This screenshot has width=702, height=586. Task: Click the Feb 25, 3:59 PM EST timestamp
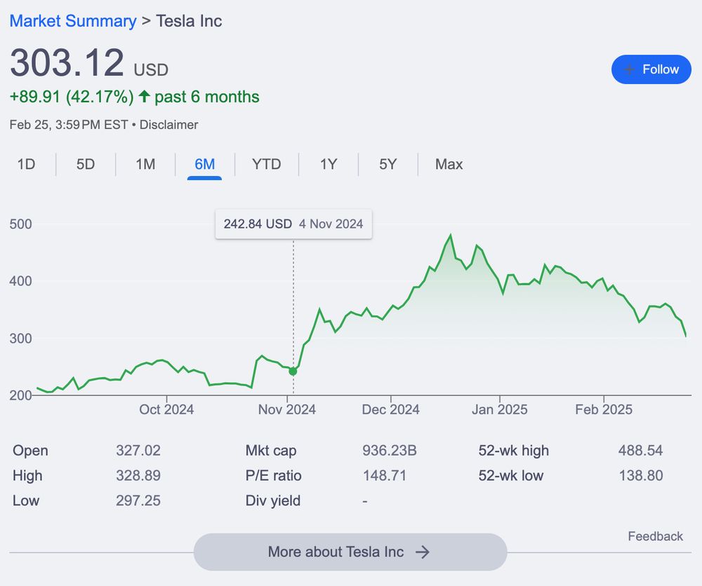tap(69, 125)
